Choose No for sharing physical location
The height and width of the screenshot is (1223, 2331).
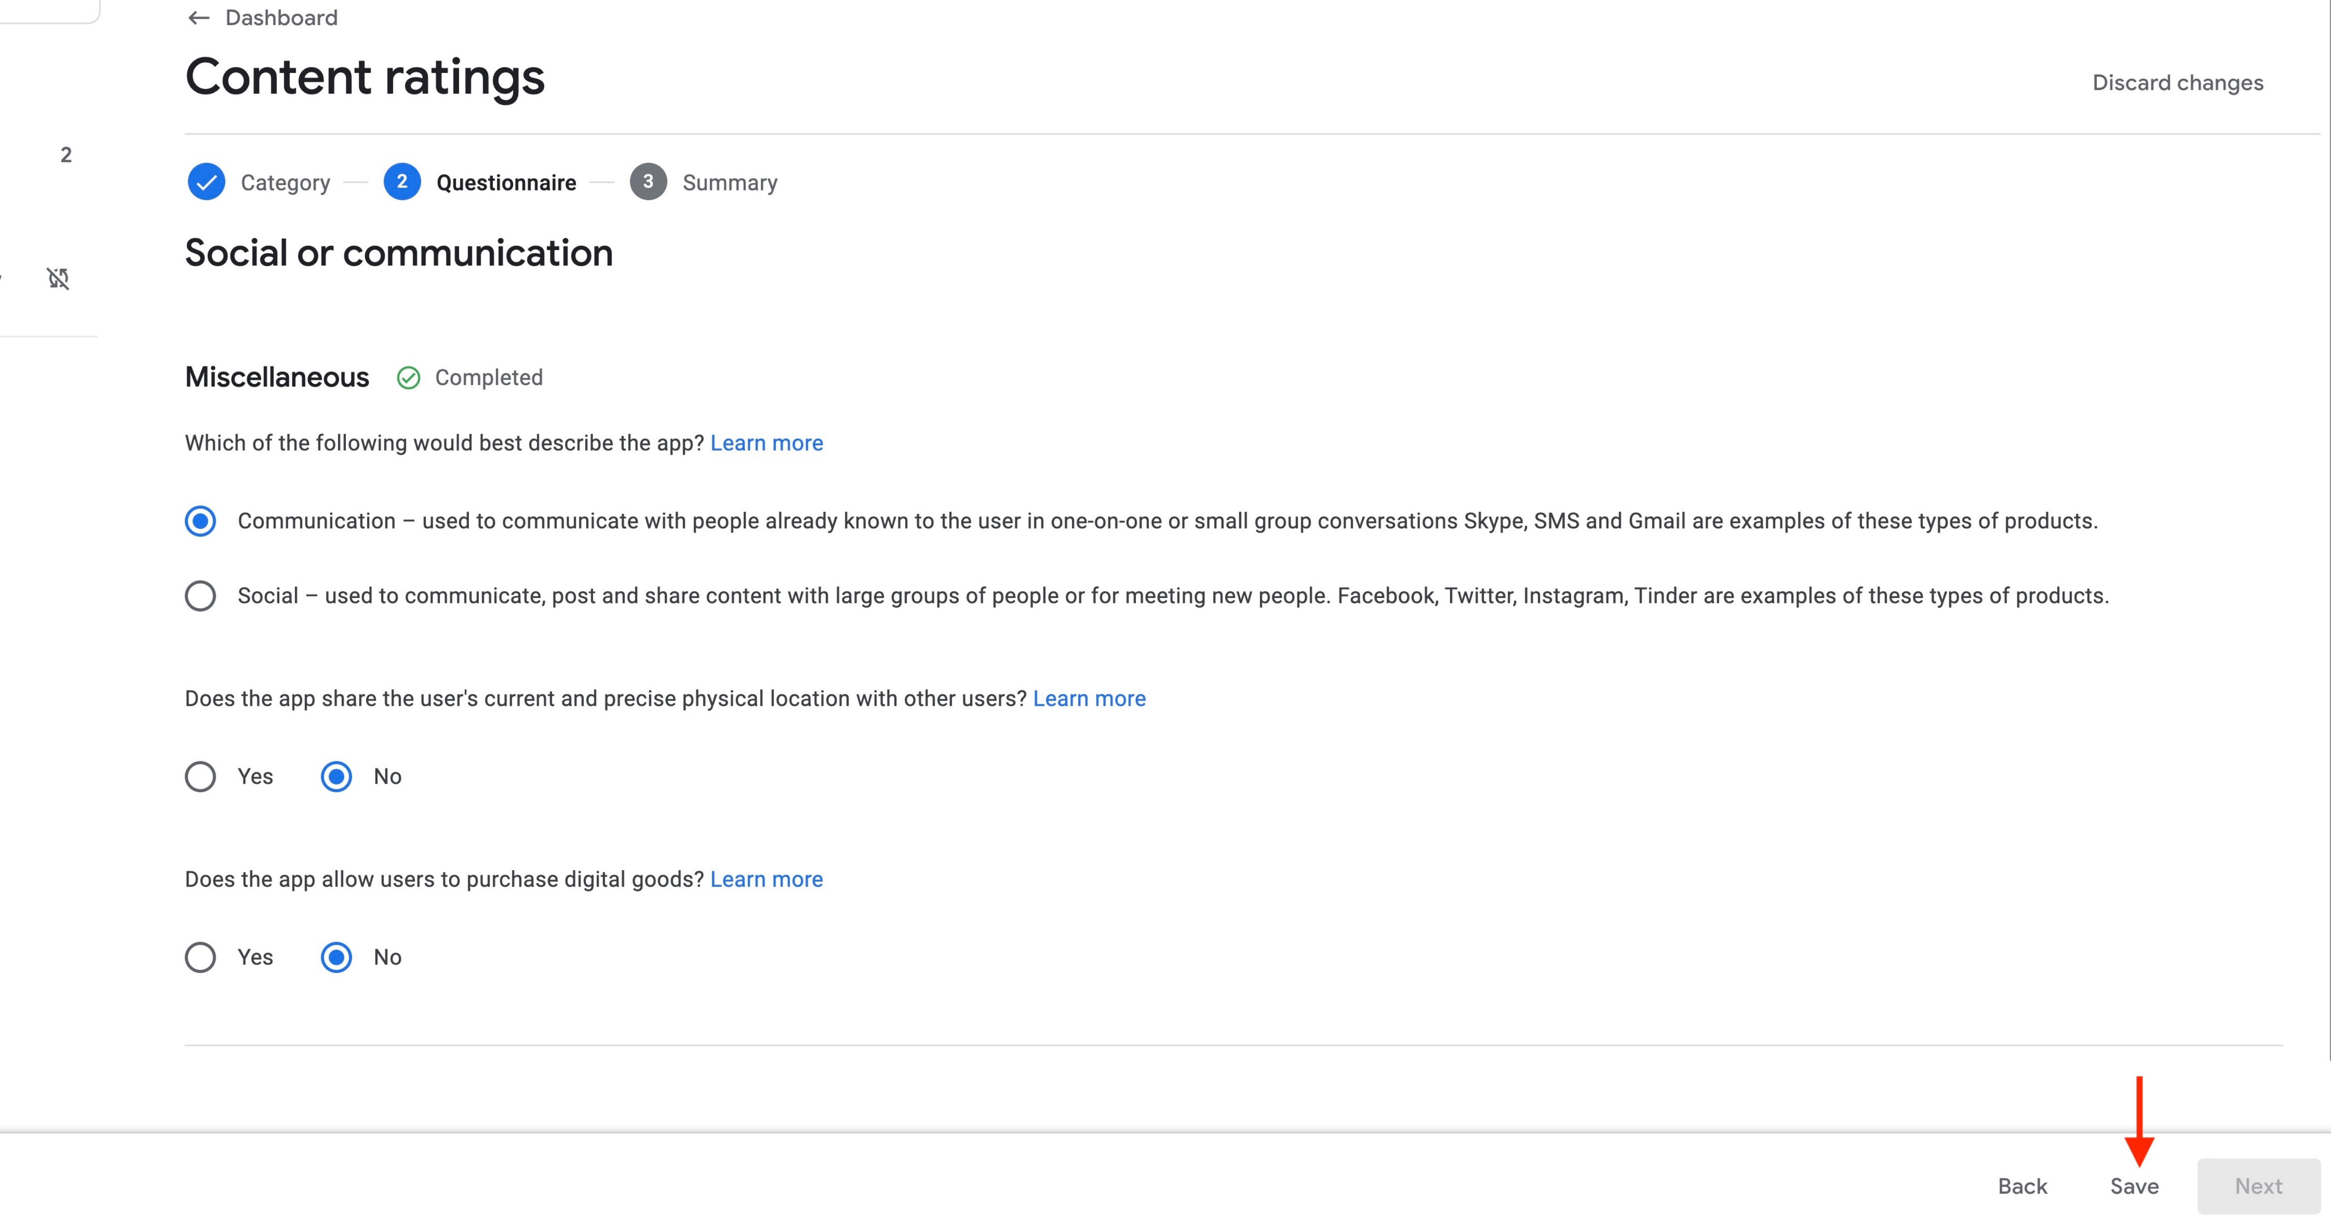(337, 776)
